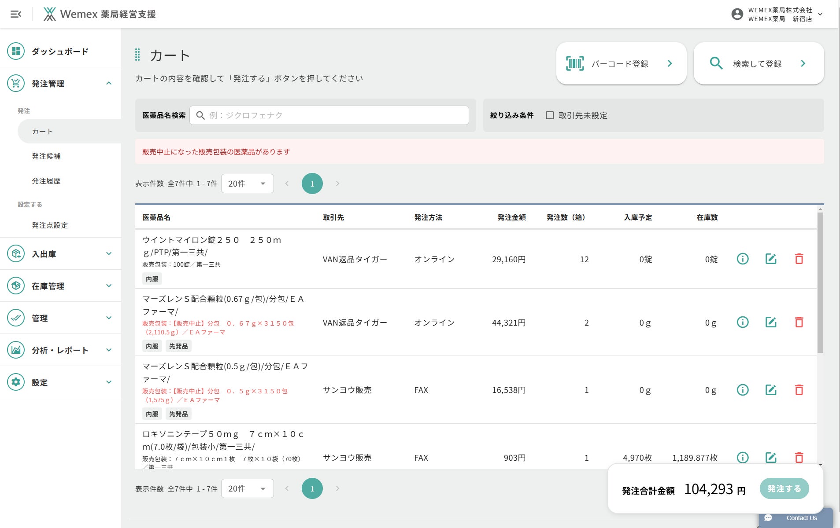This screenshot has width=840, height=528.
Task: Show info for ロキソニンテープ row
Action: tap(743, 458)
